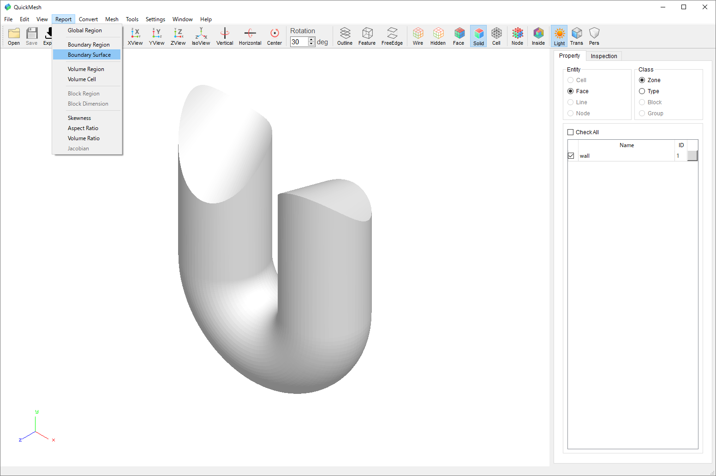This screenshot has width=716, height=476.
Task: Click the ID column header
Action: (681, 145)
